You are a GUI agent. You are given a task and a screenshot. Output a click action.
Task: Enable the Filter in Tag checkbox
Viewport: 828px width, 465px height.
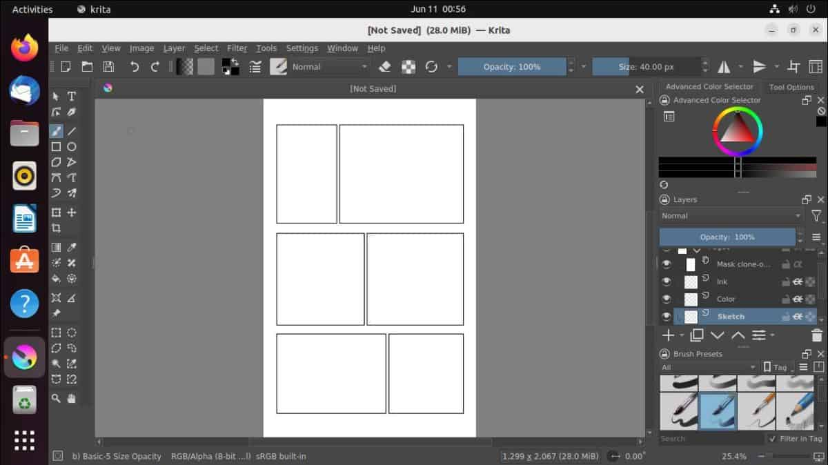pos(773,438)
